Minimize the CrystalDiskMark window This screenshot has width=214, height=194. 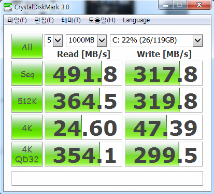[165, 5]
